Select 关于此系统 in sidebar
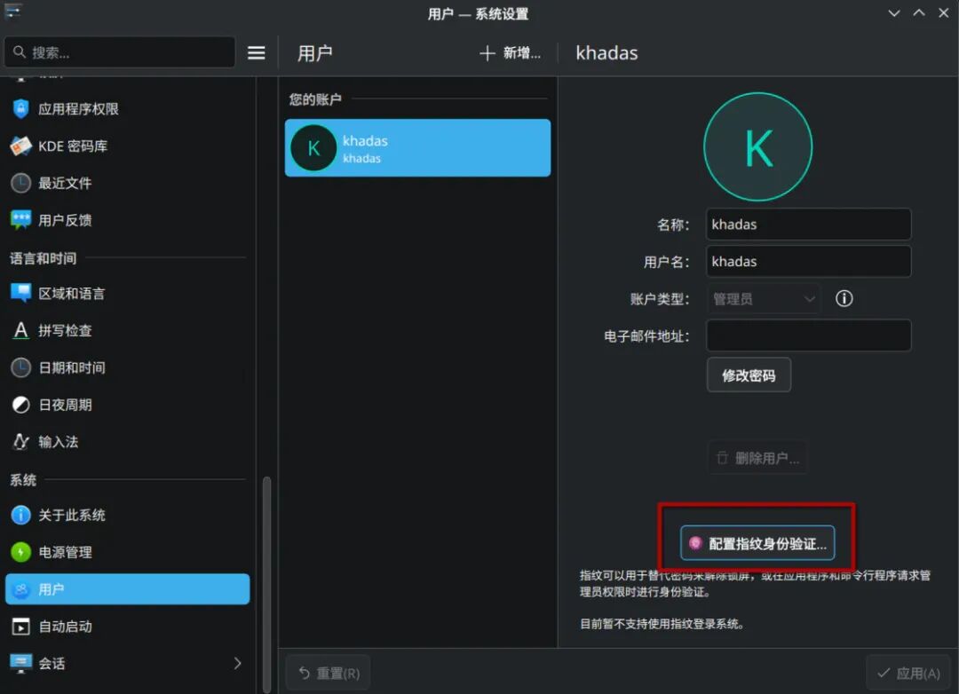 tap(127, 515)
